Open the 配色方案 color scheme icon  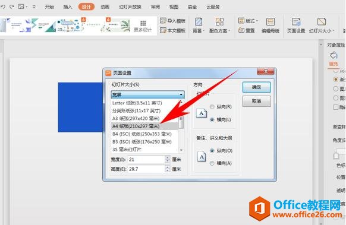coord(219,22)
